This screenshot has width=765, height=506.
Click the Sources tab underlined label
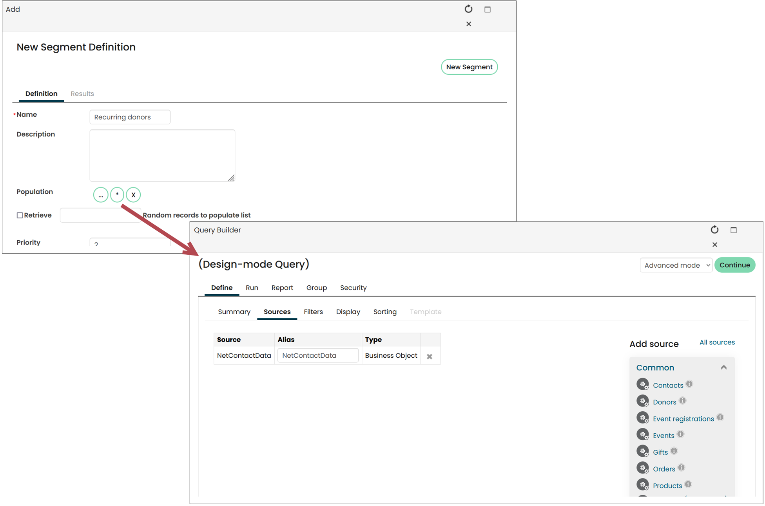277,312
